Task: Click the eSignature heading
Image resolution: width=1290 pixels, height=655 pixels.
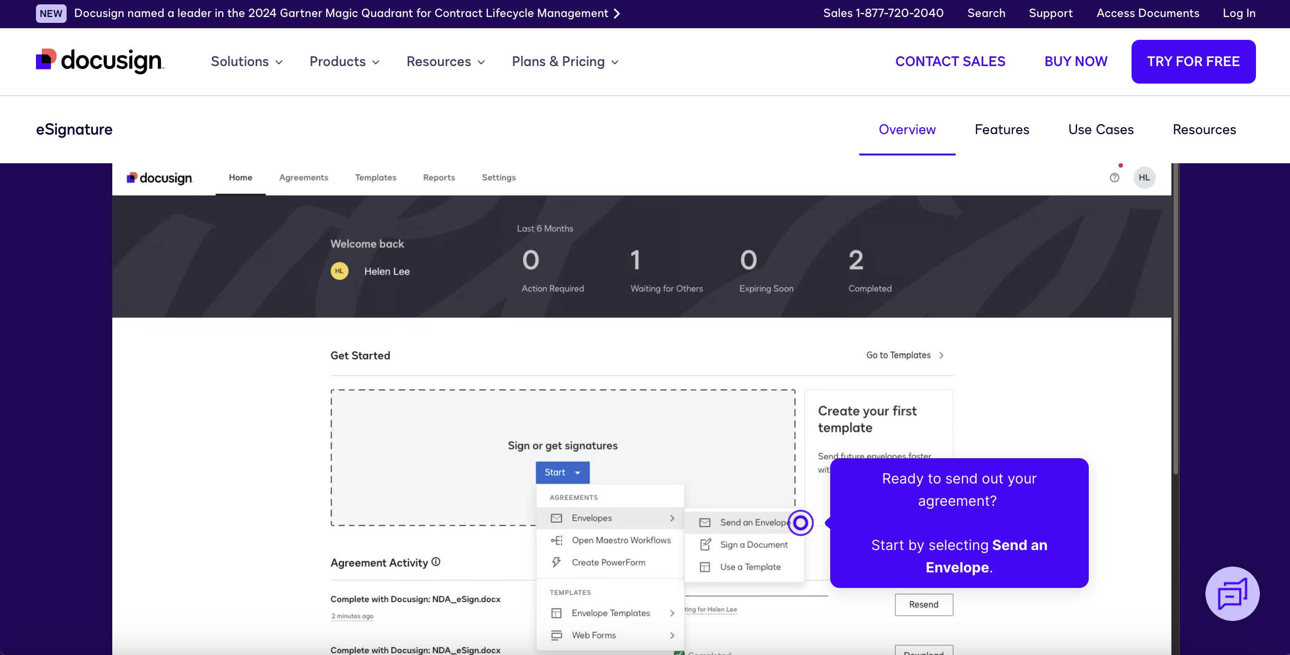Action: [x=74, y=129]
